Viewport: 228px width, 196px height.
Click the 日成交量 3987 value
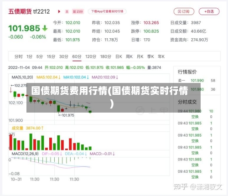pos(196,23)
